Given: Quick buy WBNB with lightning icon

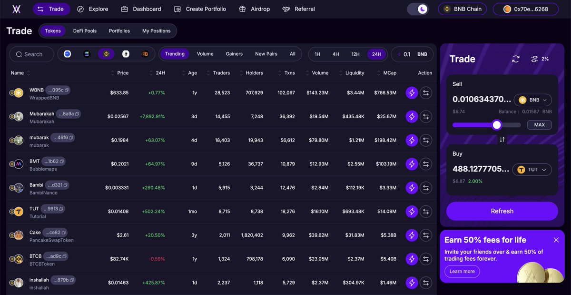Looking at the screenshot, I should (412, 93).
